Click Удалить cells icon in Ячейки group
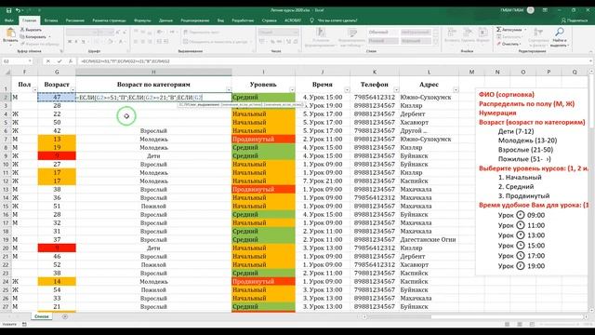Image resolution: width=595 pixels, height=335 pixels. [468, 35]
